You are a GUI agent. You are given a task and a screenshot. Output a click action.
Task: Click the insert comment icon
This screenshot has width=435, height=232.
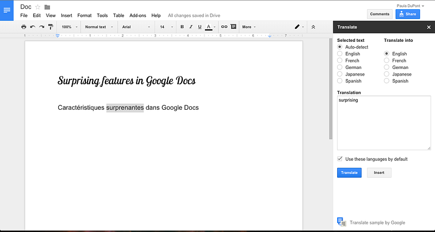(x=233, y=27)
